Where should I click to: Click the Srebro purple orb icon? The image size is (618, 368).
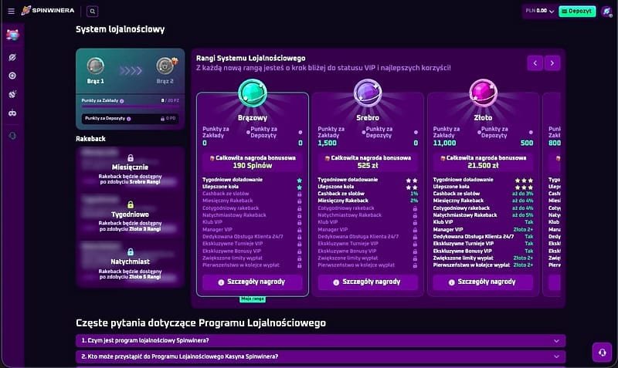click(x=368, y=93)
